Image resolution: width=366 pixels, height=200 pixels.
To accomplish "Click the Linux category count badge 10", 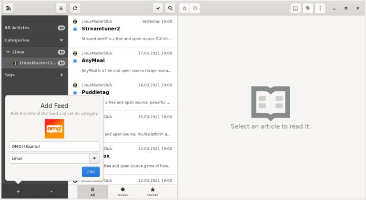I will (61, 52).
